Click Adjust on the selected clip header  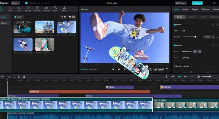click(23, 99)
